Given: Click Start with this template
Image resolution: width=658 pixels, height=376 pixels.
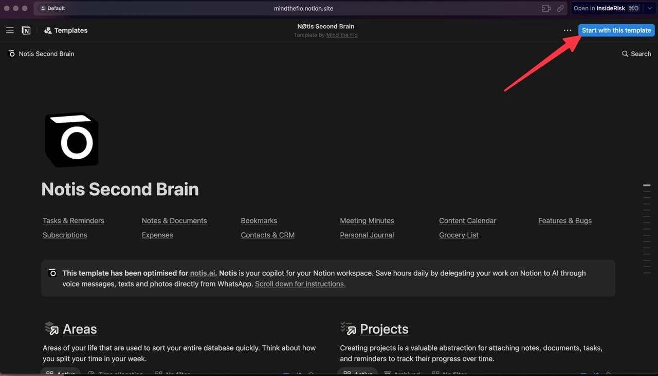Looking at the screenshot, I should tap(616, 30).
